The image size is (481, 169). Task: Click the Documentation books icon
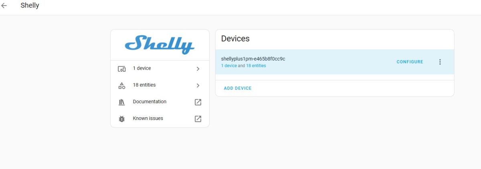[122, 102]
